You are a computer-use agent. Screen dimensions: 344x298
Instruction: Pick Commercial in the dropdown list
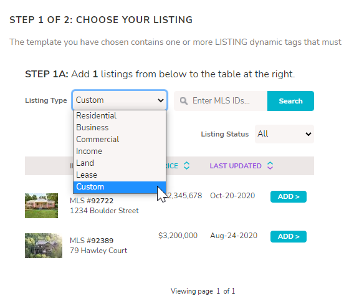pyautogui.click(x=120, y=140)
